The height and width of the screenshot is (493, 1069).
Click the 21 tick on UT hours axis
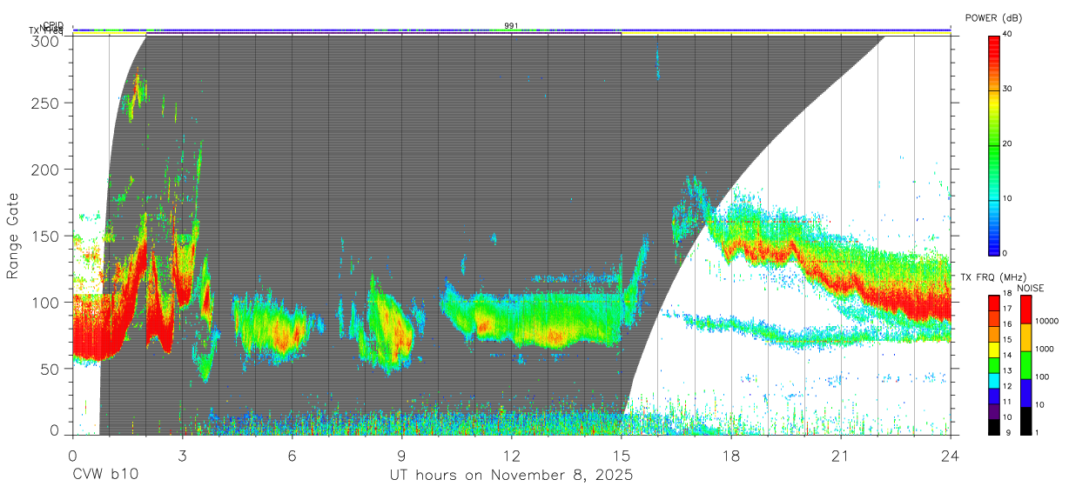pyautogui.click(x=841, y=455)
